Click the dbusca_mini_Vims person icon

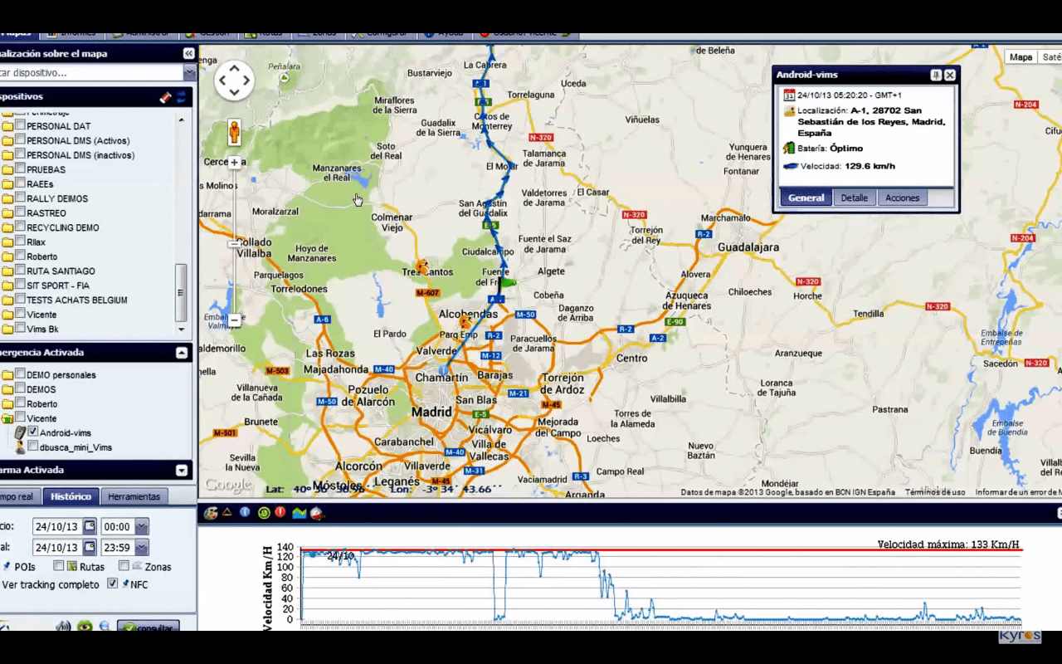[20, 447]
